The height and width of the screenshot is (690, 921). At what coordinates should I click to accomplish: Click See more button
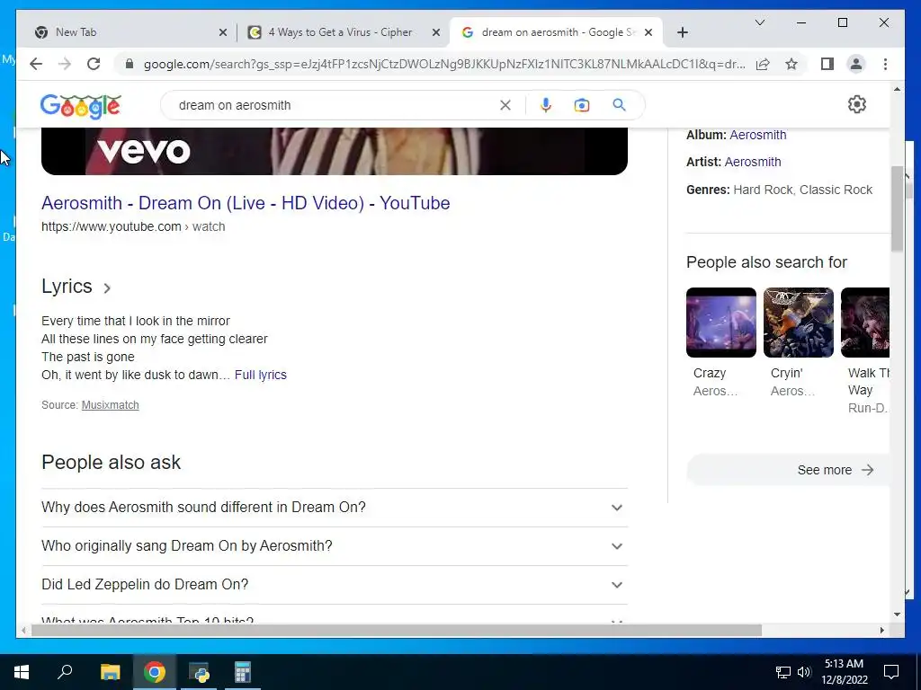788,470
